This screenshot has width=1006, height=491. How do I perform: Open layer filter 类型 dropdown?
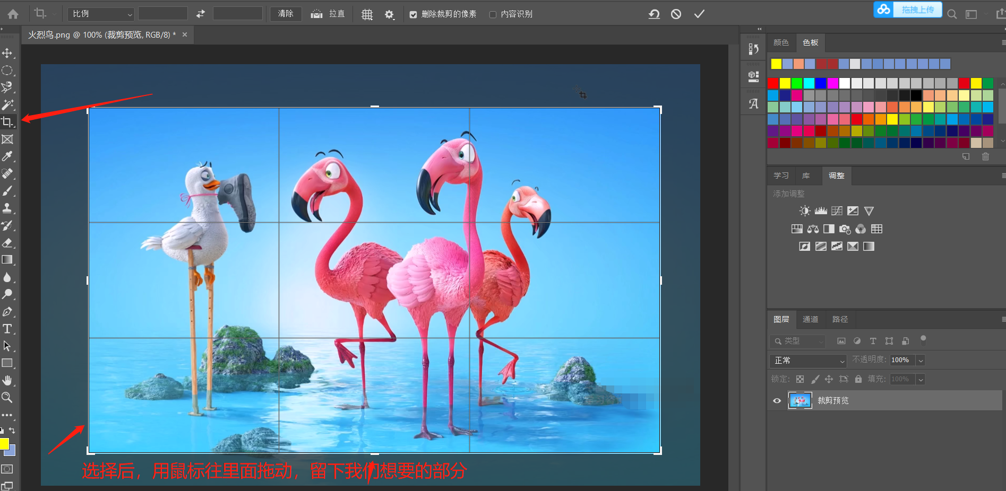797,341
